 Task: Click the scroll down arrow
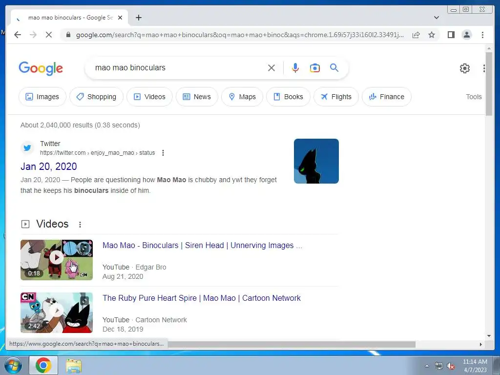(488, 335)
